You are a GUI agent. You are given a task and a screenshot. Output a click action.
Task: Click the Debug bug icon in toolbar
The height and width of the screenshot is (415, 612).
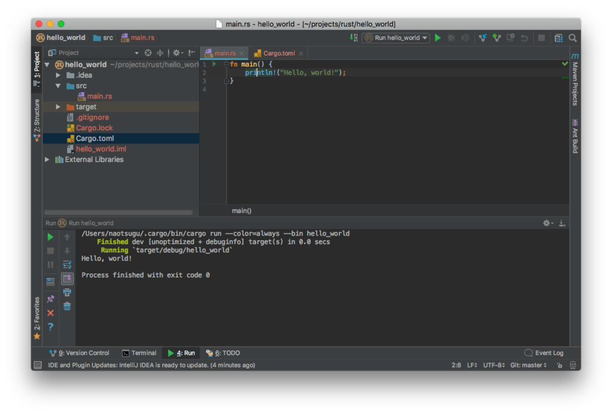pos(452,38)
